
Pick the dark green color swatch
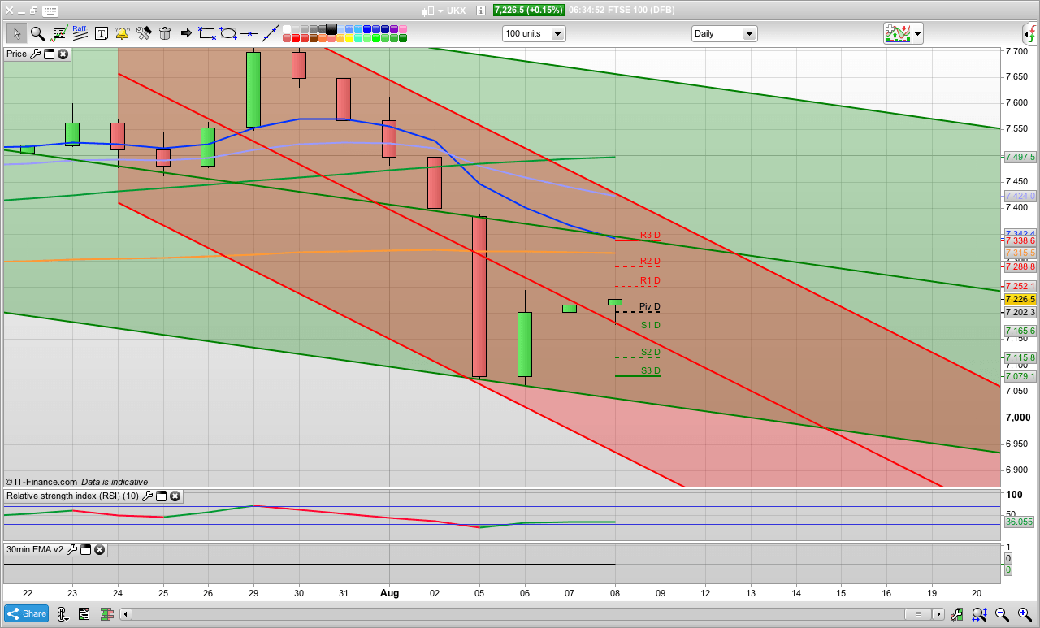click(403, 38)
